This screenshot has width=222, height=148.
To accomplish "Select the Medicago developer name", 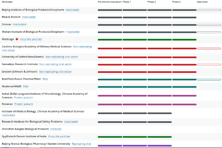I will [x=8, y=39].
